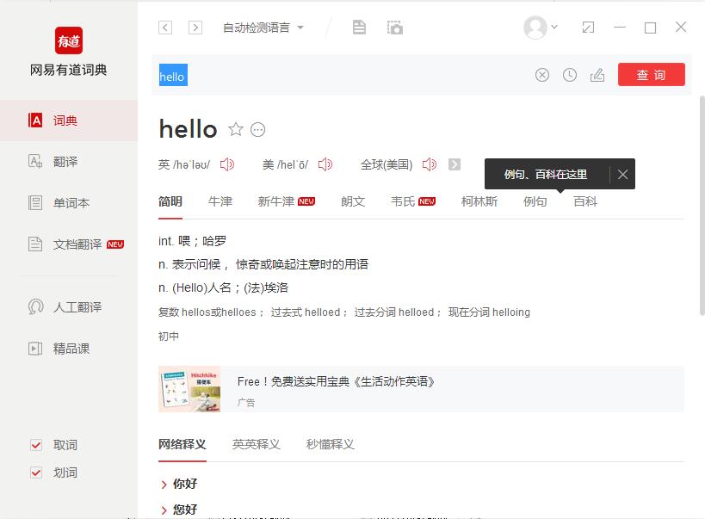Disable the 划词 option
This screenshot has height=519, width=705.
[x=36, y=473]
